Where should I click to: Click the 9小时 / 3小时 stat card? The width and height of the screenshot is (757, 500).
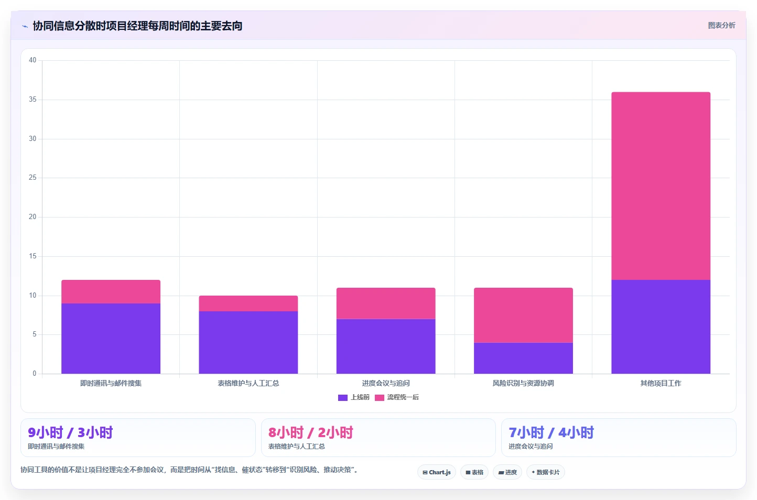(138, 438)
